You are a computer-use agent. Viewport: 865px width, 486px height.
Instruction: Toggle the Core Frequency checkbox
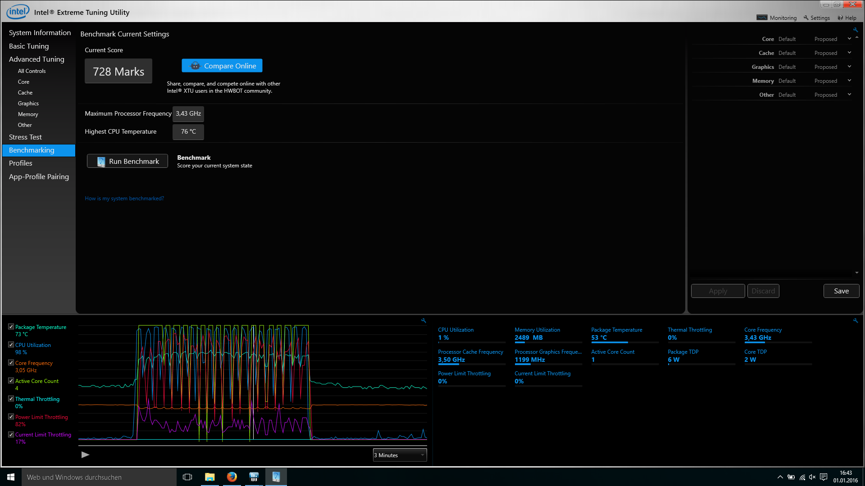(x=11, y=363)
